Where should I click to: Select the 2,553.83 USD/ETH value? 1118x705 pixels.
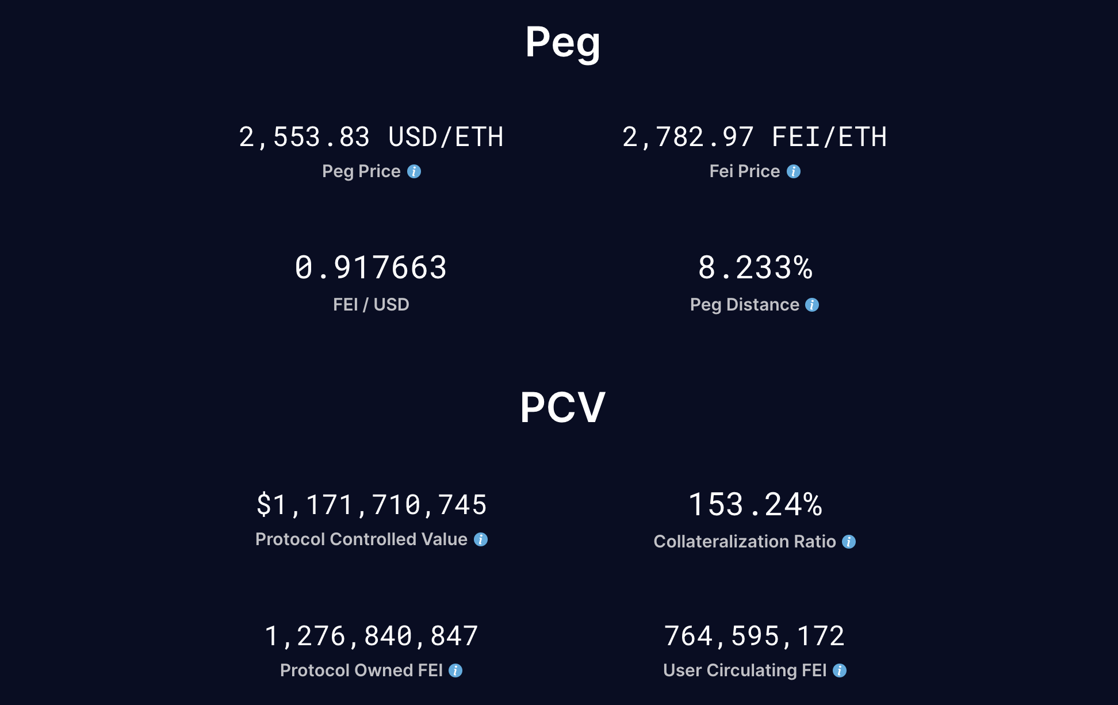point(371,137)
